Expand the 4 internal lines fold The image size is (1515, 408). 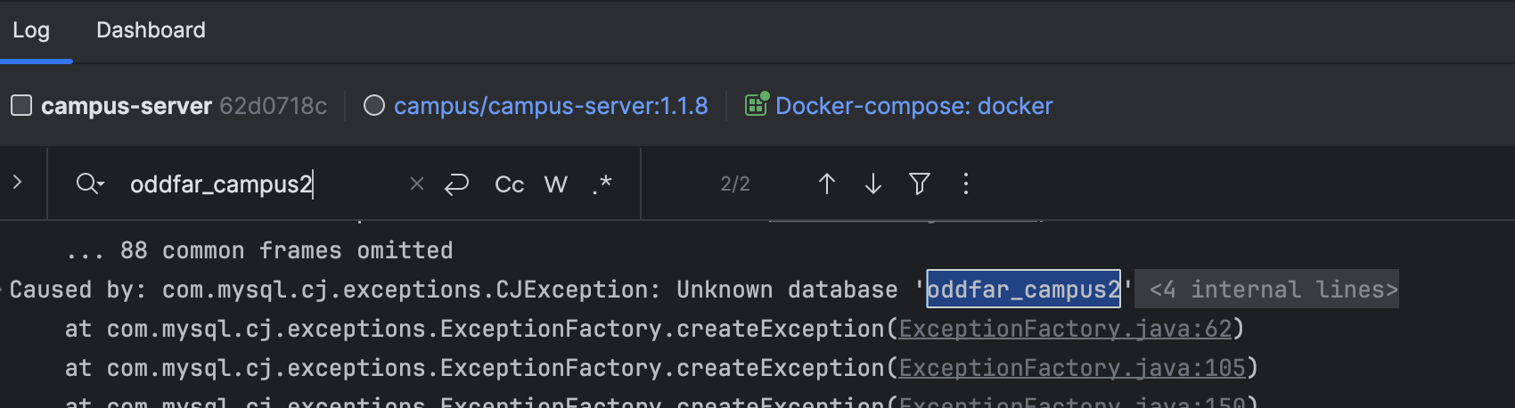[x=1273, y=290]
